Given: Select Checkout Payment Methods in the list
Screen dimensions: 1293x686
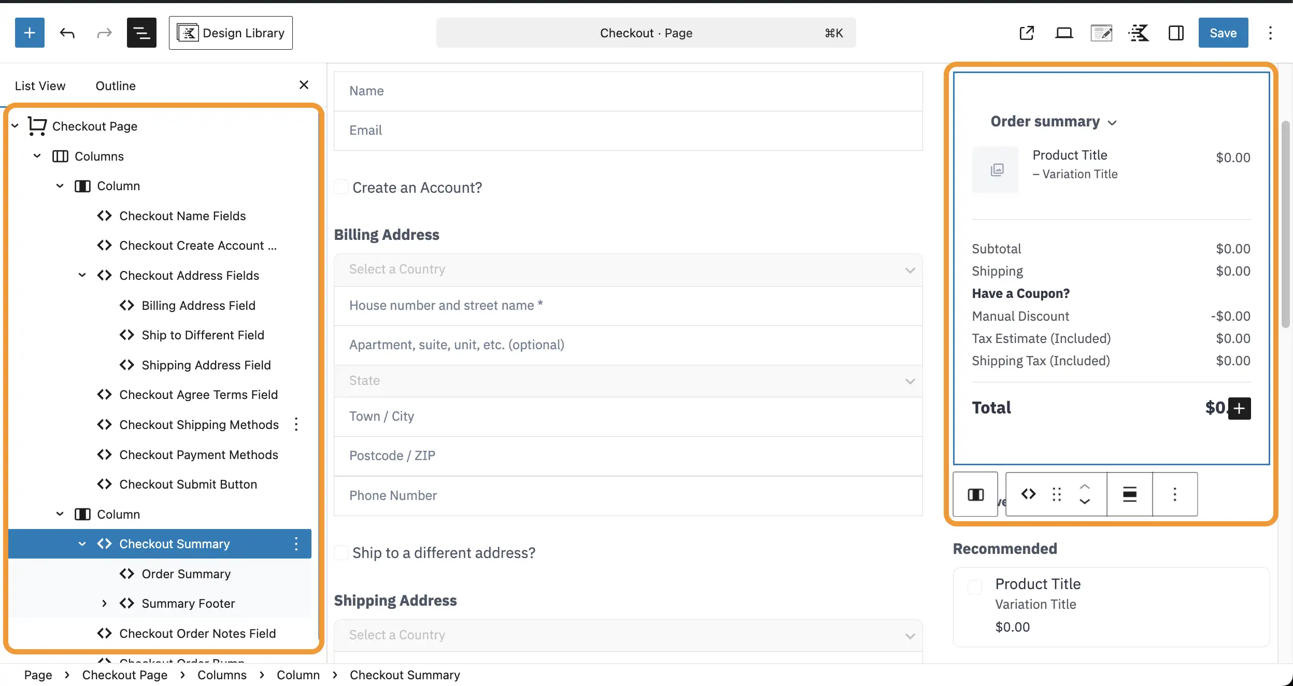Looking at the screenshot, I should click(x=198, y=454).
